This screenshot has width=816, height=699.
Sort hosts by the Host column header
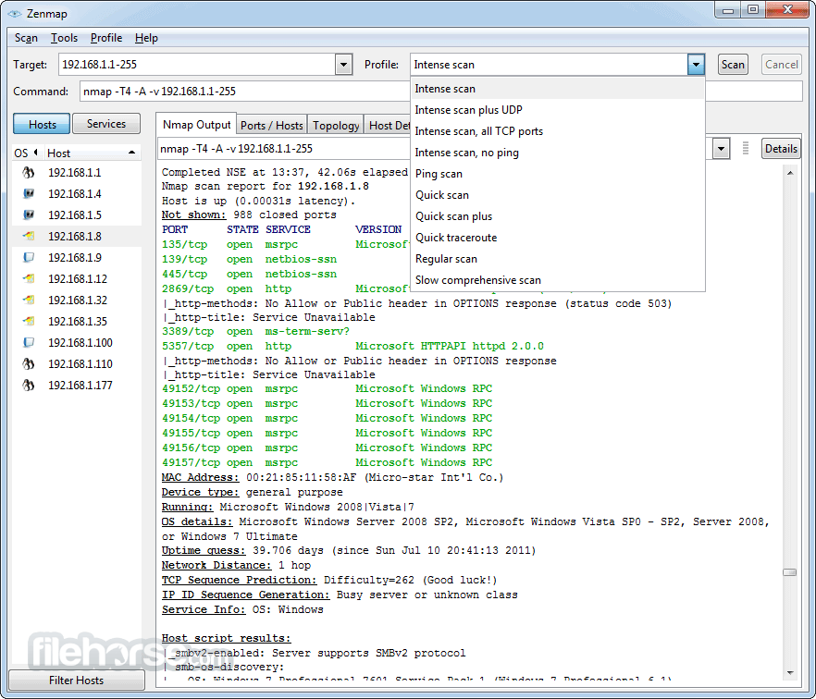92,153
